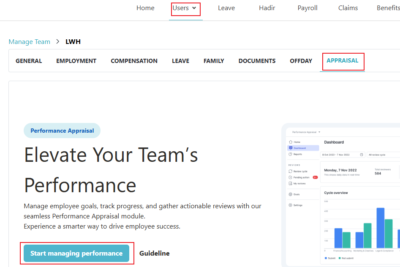Navigate to Payroll
Screen dimensions: 400x267
(307, 8)
